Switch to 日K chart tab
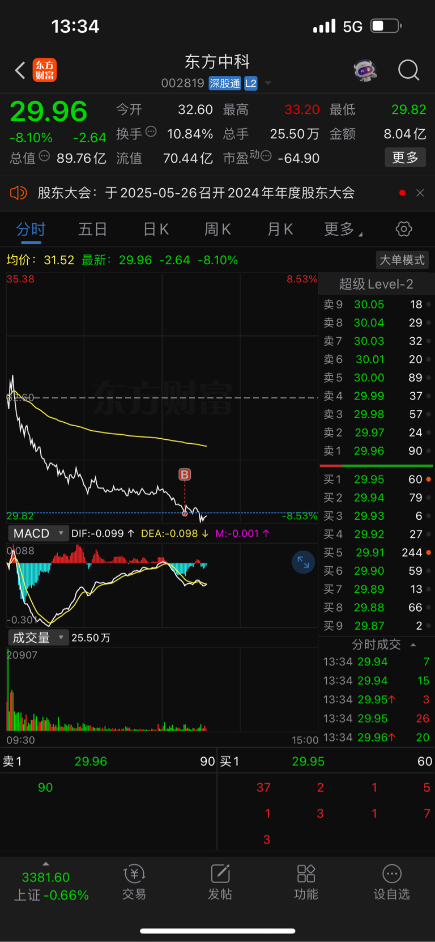The image size is (435, 942). pyautogui.click(x=156, y=229)
